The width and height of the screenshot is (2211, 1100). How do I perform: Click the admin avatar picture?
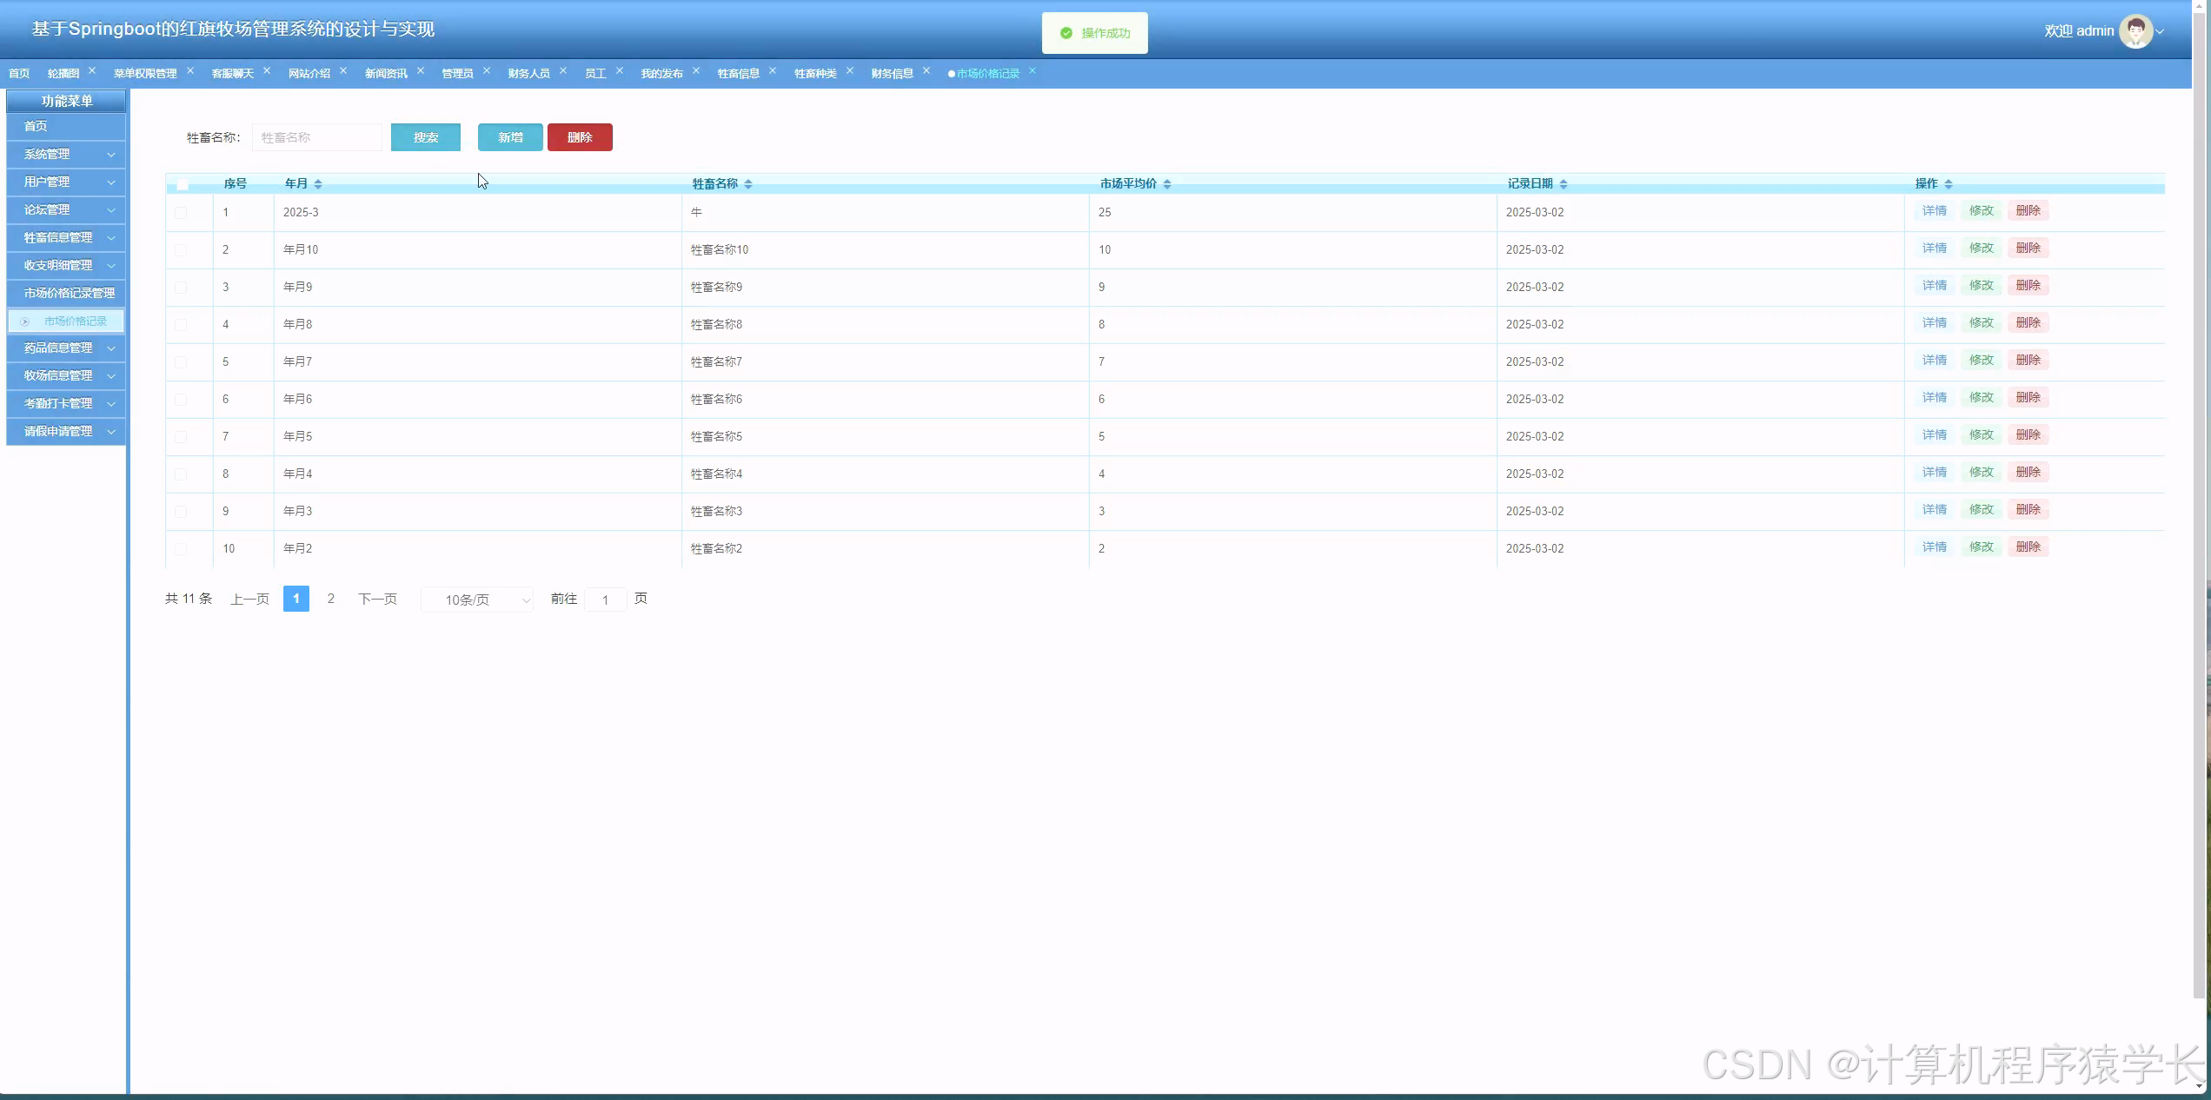[2135, 31]
